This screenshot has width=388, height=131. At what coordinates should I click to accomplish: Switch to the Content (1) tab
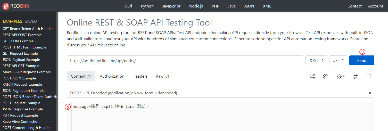point(81,76)
